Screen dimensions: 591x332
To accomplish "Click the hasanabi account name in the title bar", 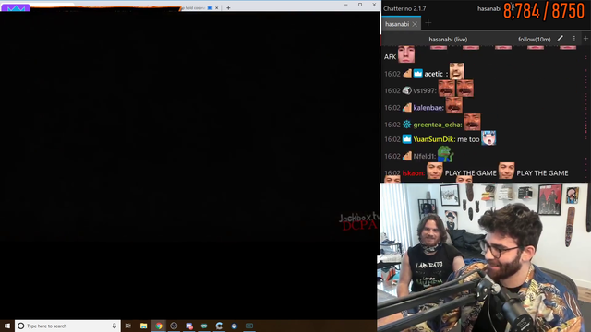I will coord(488,8).
